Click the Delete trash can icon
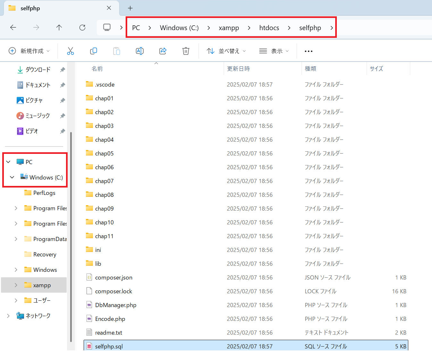The image size is (432, 351). 186,51
